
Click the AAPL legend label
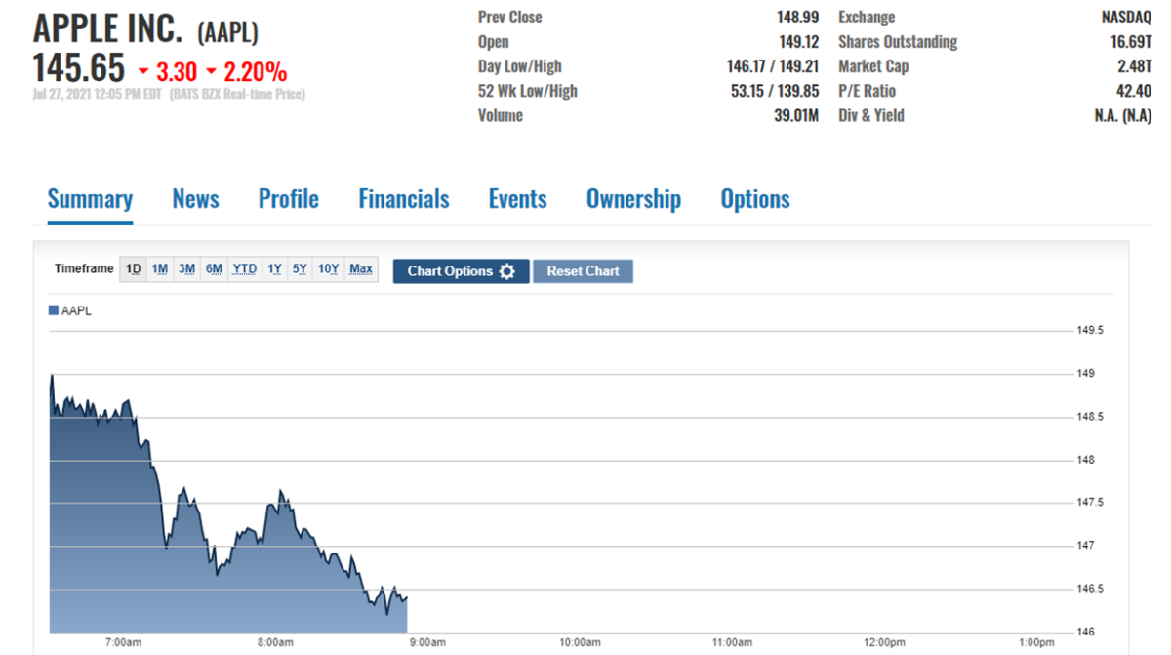pos(76,310)
